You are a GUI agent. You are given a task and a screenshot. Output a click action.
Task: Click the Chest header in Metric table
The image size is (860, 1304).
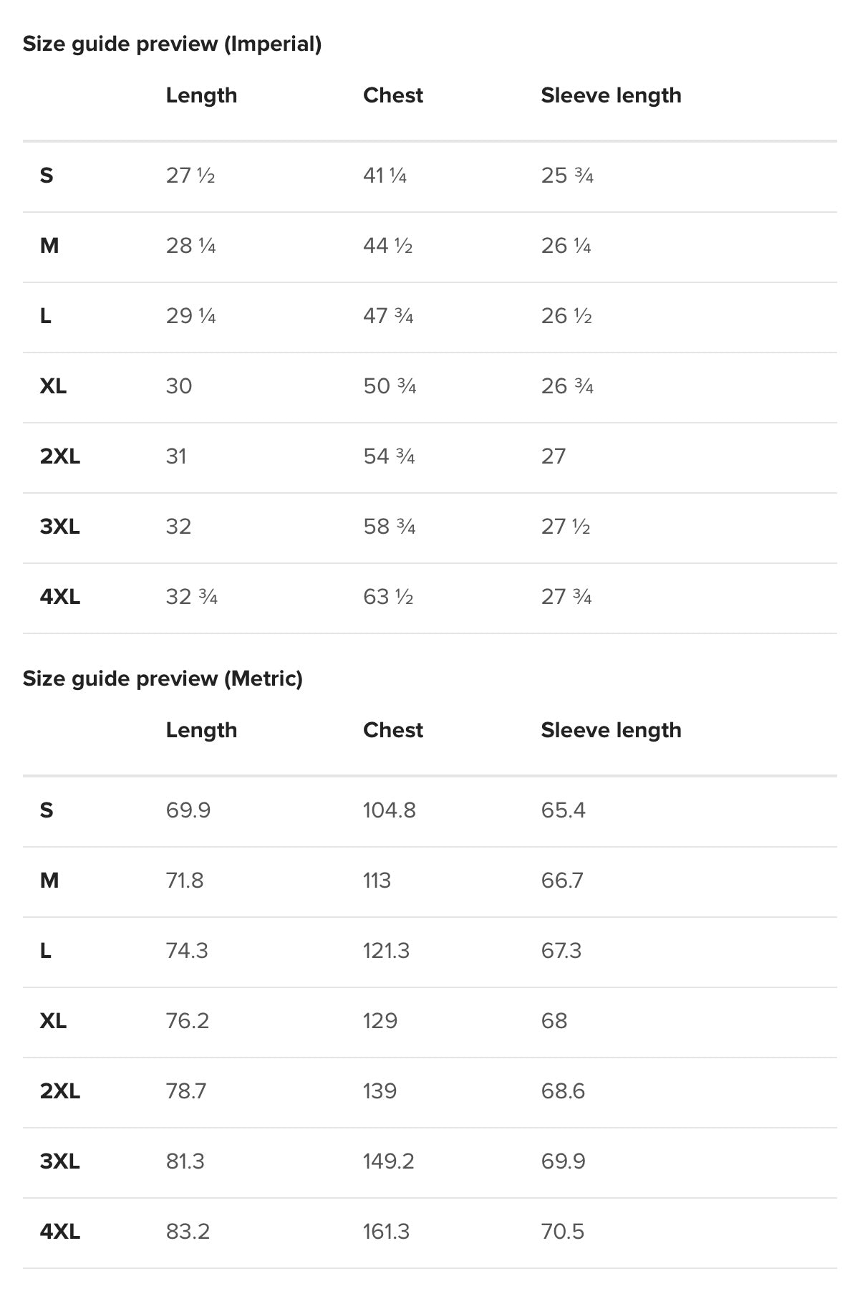pyautogui.click(x=392, y=730)
